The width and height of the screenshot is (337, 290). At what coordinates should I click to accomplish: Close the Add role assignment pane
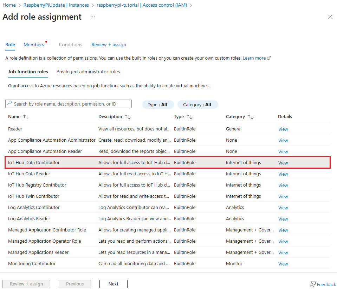pyautogui.click(x=330, y=17)
